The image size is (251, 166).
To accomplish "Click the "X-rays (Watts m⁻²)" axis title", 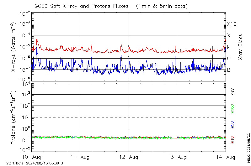I will pos(13,47).
